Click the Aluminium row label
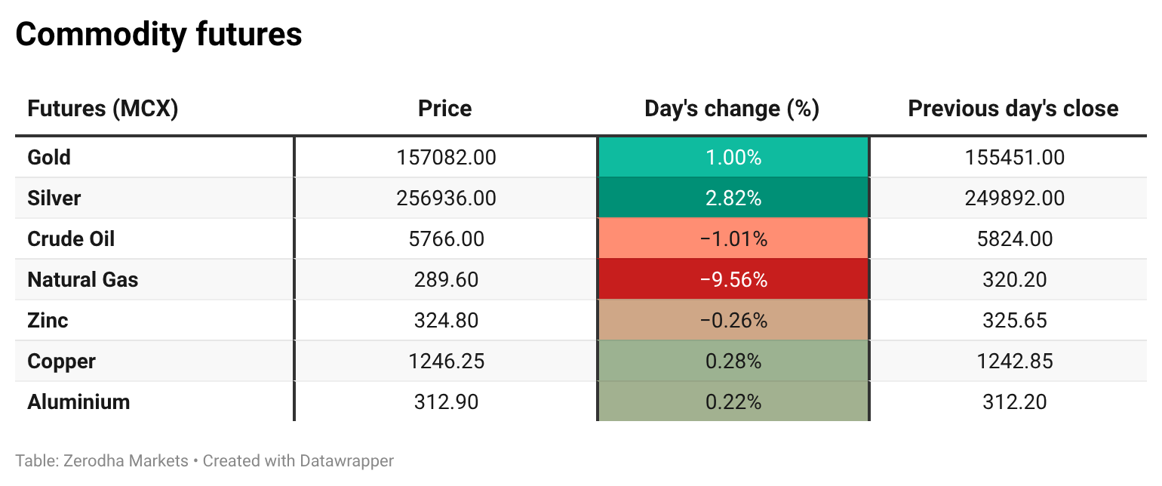The image size is (1162, 486). (x=78, y=402)
